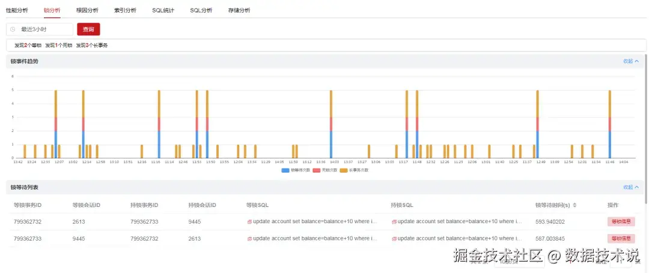Image resolution: width=649 pixels, height=273 pixels.
Task: Click the 等锁SQL update statement of transaction 799362733's row
Action: 315,239
